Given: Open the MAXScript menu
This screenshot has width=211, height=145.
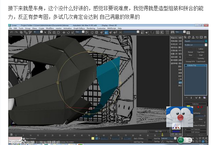Looking at the screenshot, I should coord(112,28).
